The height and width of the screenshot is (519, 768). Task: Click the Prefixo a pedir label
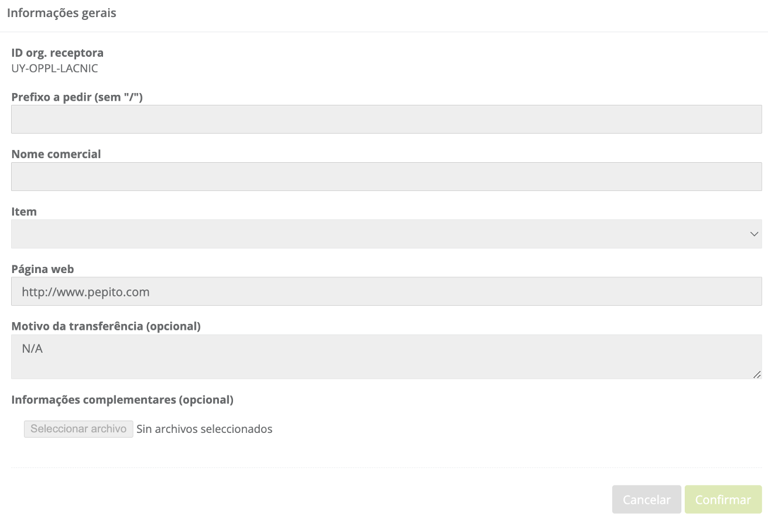77,97
